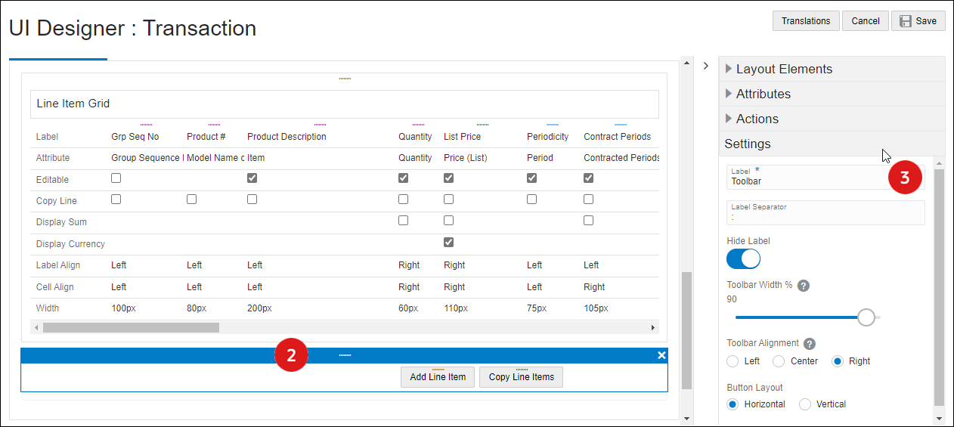This screenshot has width=954, height=427.
Task: Toggle Display Sum checkbox for Contract Periods
Action: tap(589, 221)
